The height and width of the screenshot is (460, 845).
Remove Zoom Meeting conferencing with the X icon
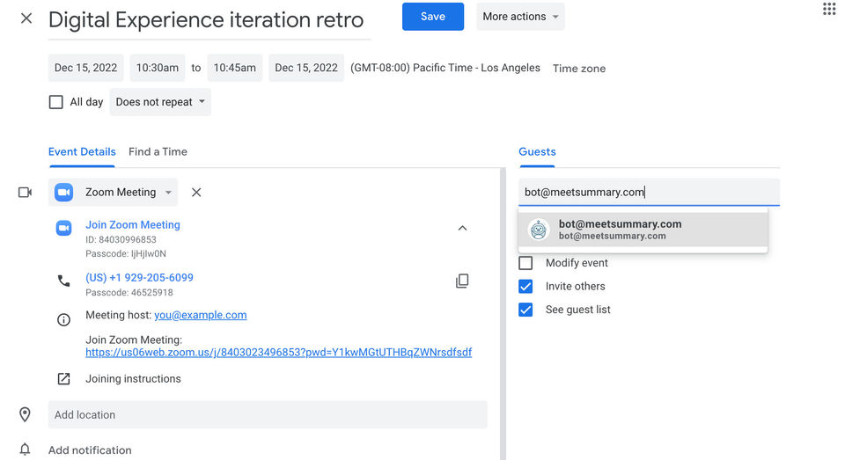pyautogui.click(x=196, y=193)
